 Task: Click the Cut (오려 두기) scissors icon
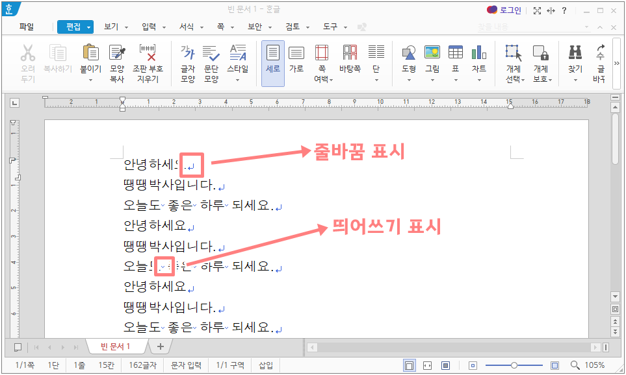pos(28,53)
